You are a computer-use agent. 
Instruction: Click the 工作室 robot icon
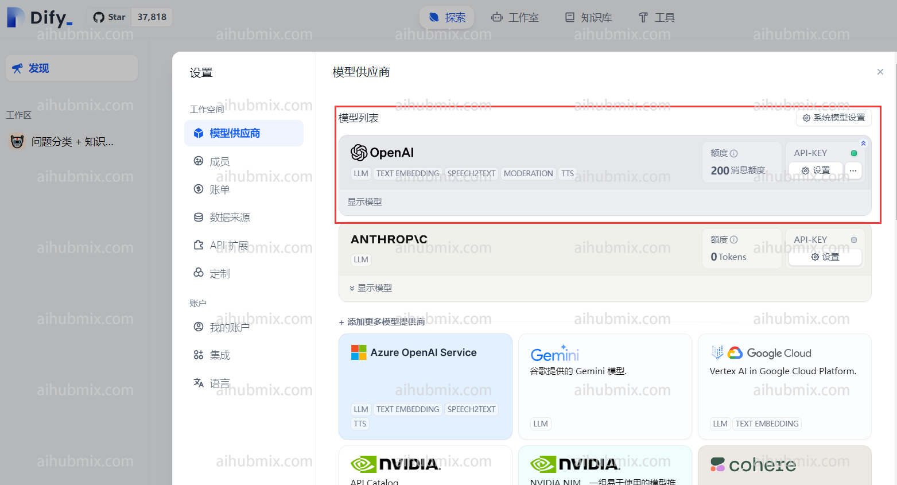tap(497, 17)
